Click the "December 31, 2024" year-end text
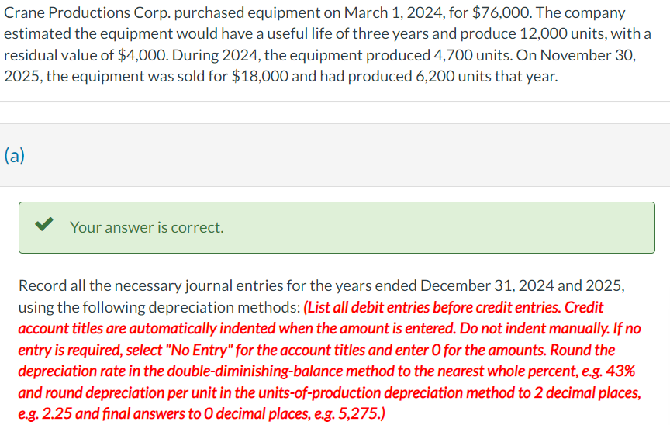The image size is (670, 425). (487, 285)
